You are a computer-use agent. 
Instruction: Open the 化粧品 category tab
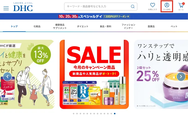point(37,26)
